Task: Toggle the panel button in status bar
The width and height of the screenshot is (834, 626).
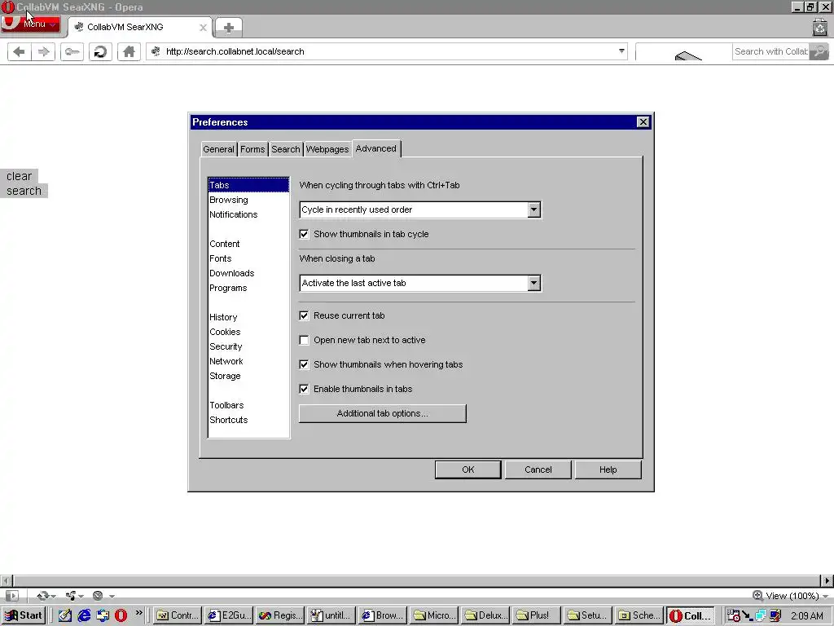Action: pyautogui.click(x=11, y=596)
